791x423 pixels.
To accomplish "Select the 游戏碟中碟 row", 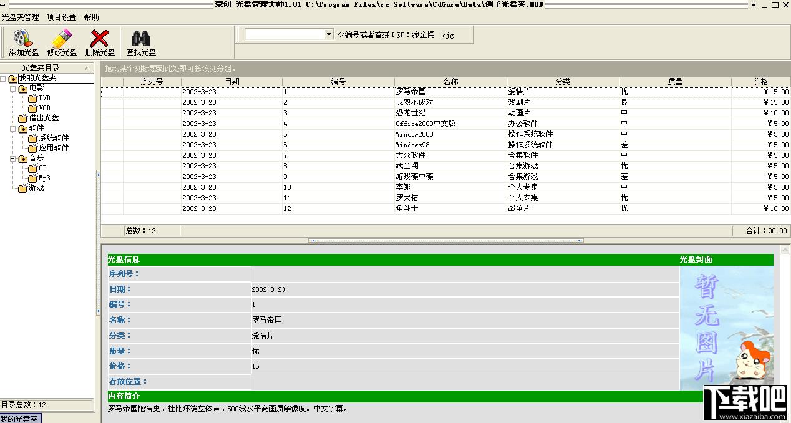I will pos(445,177).
